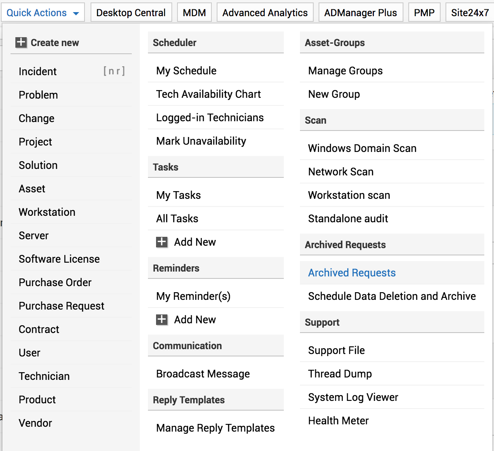Send a Broadcast Message
The width and height of the screenshot is (494, 451).
coord(203,374)
